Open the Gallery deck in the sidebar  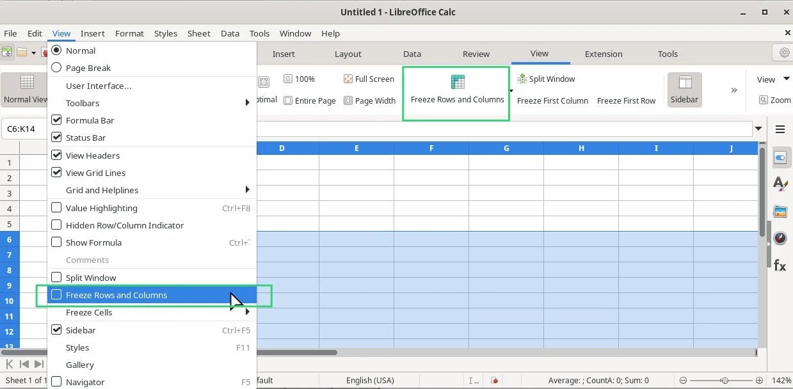[x=781, y=211]
